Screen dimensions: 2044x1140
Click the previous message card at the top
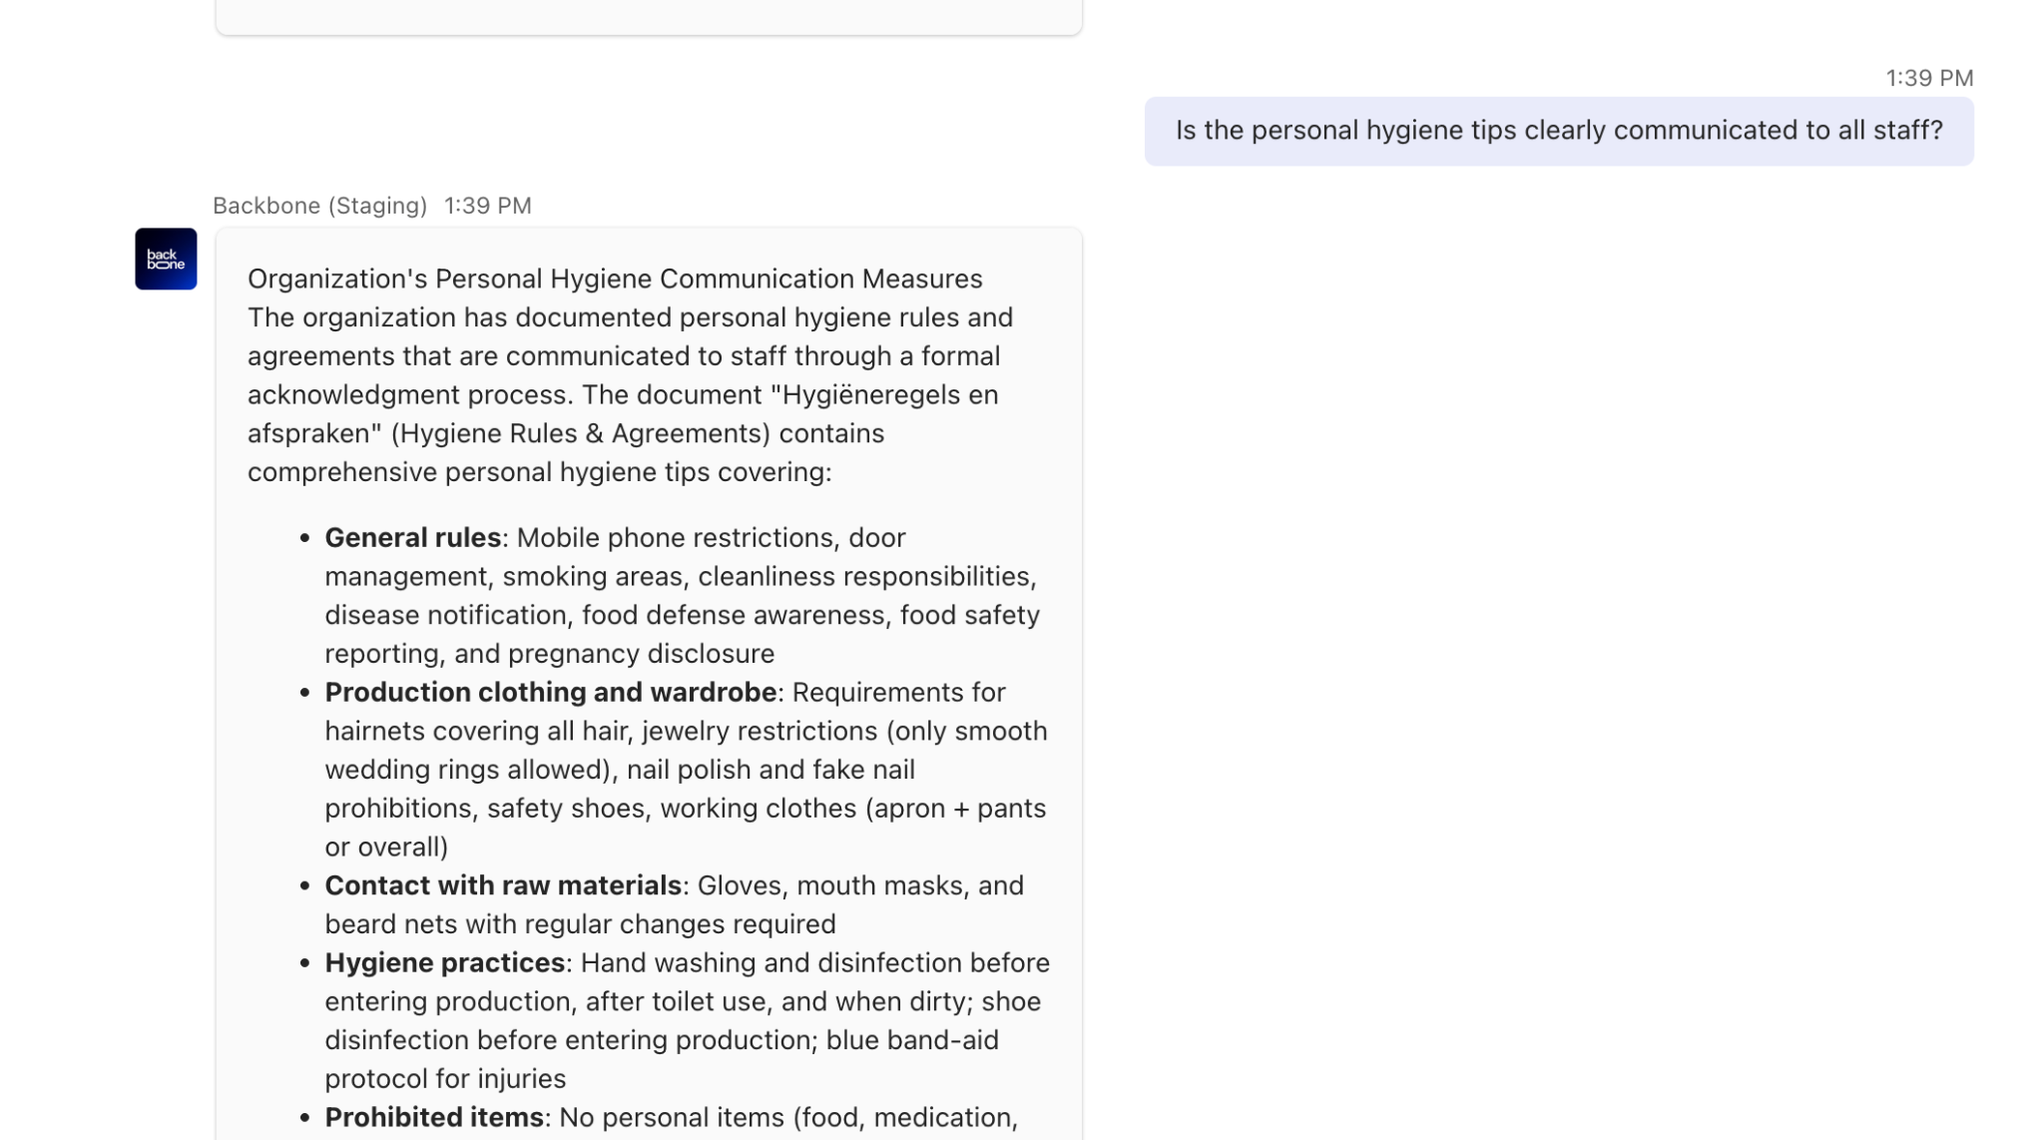(649, 16)
